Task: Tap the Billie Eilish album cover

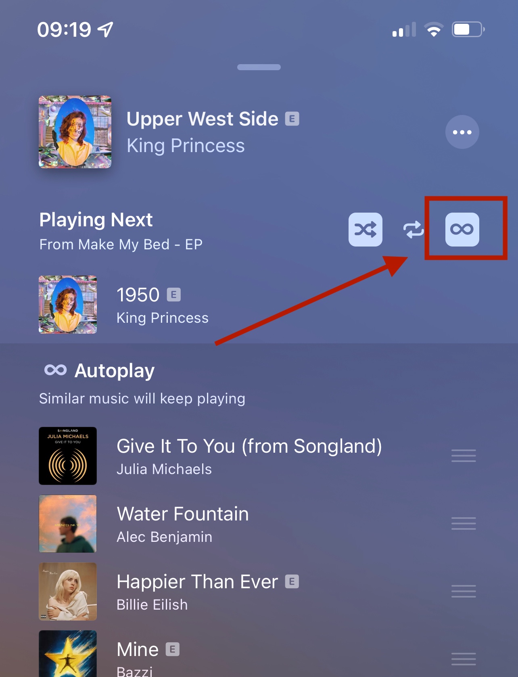Action: point(68,591)
